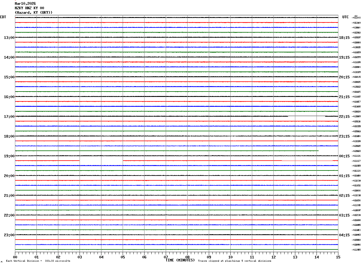Click the 19:00 CDT time label
Screen dimensions: 362x265
[9, 156]
